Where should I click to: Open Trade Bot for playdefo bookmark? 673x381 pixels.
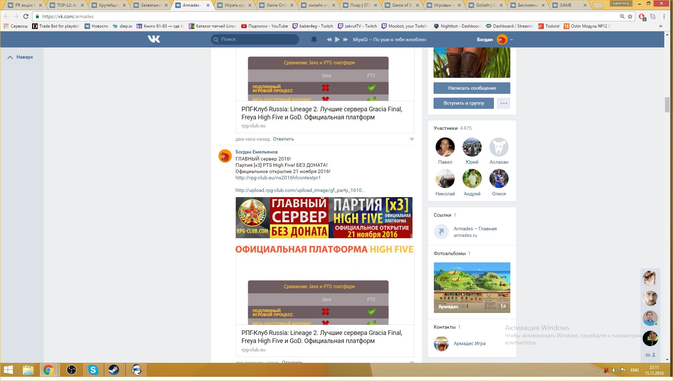pyautogui.click(x=56, y=26)
